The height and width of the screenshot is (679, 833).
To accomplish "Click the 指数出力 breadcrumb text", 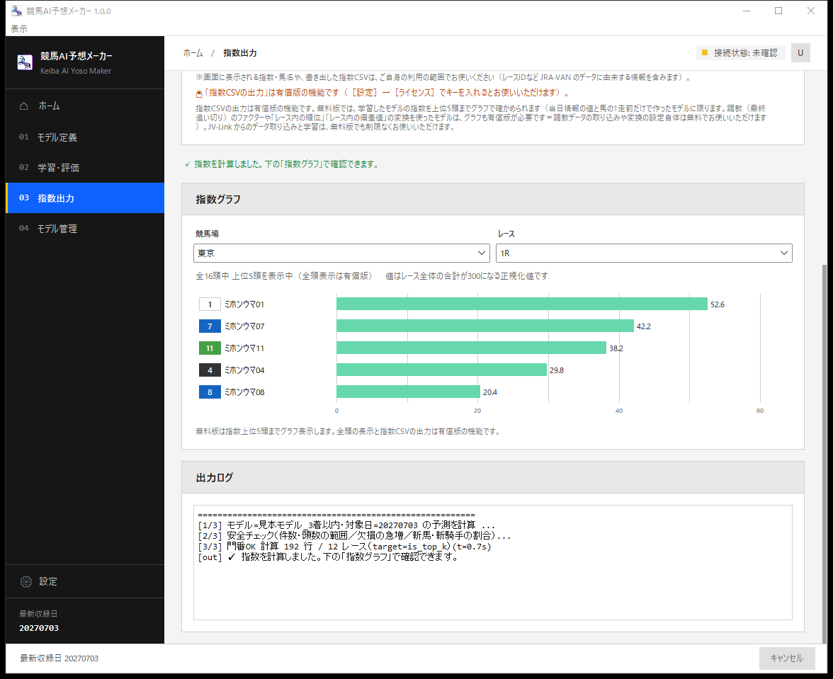I will pyautogui.click(x=239, y=52).
